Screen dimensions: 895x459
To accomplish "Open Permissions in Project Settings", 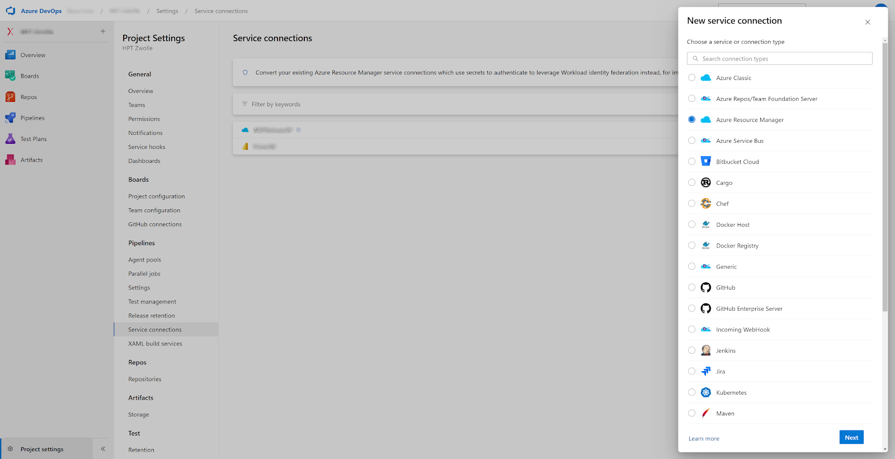I will [144, 119].
